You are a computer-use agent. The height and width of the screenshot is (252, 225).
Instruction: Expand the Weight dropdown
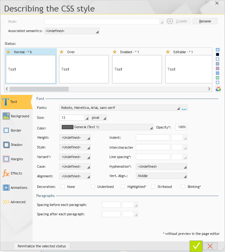click(x=75, y=138)
